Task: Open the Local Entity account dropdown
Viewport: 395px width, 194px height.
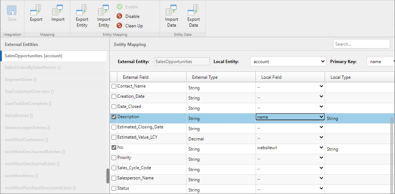Action: (x=288, y=62)
